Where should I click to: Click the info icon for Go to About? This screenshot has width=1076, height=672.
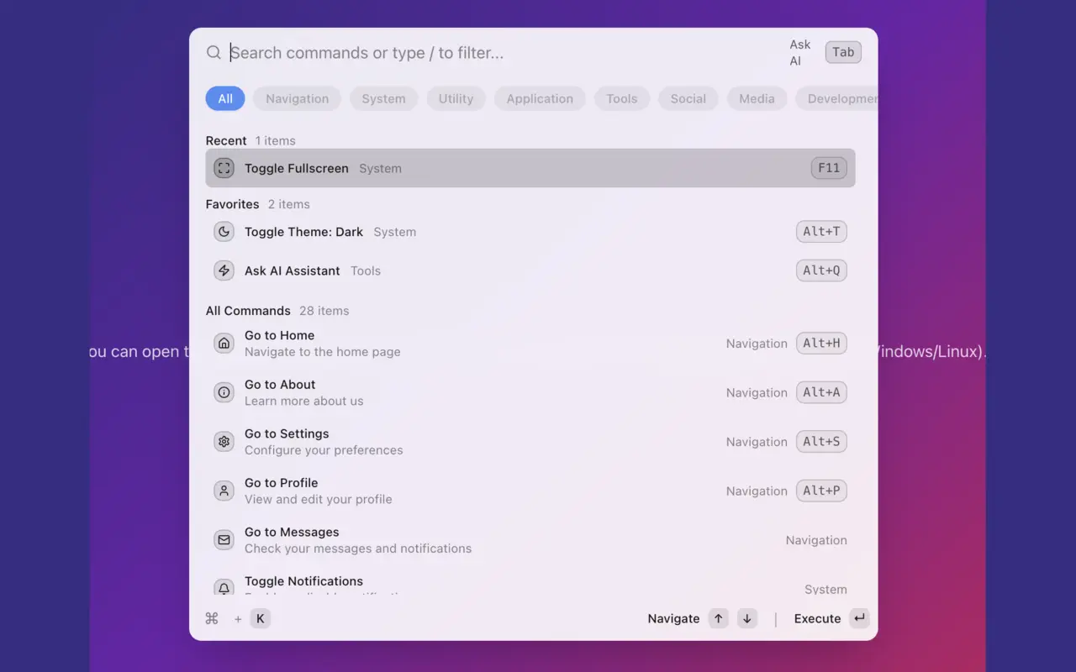tap(224, 392)
